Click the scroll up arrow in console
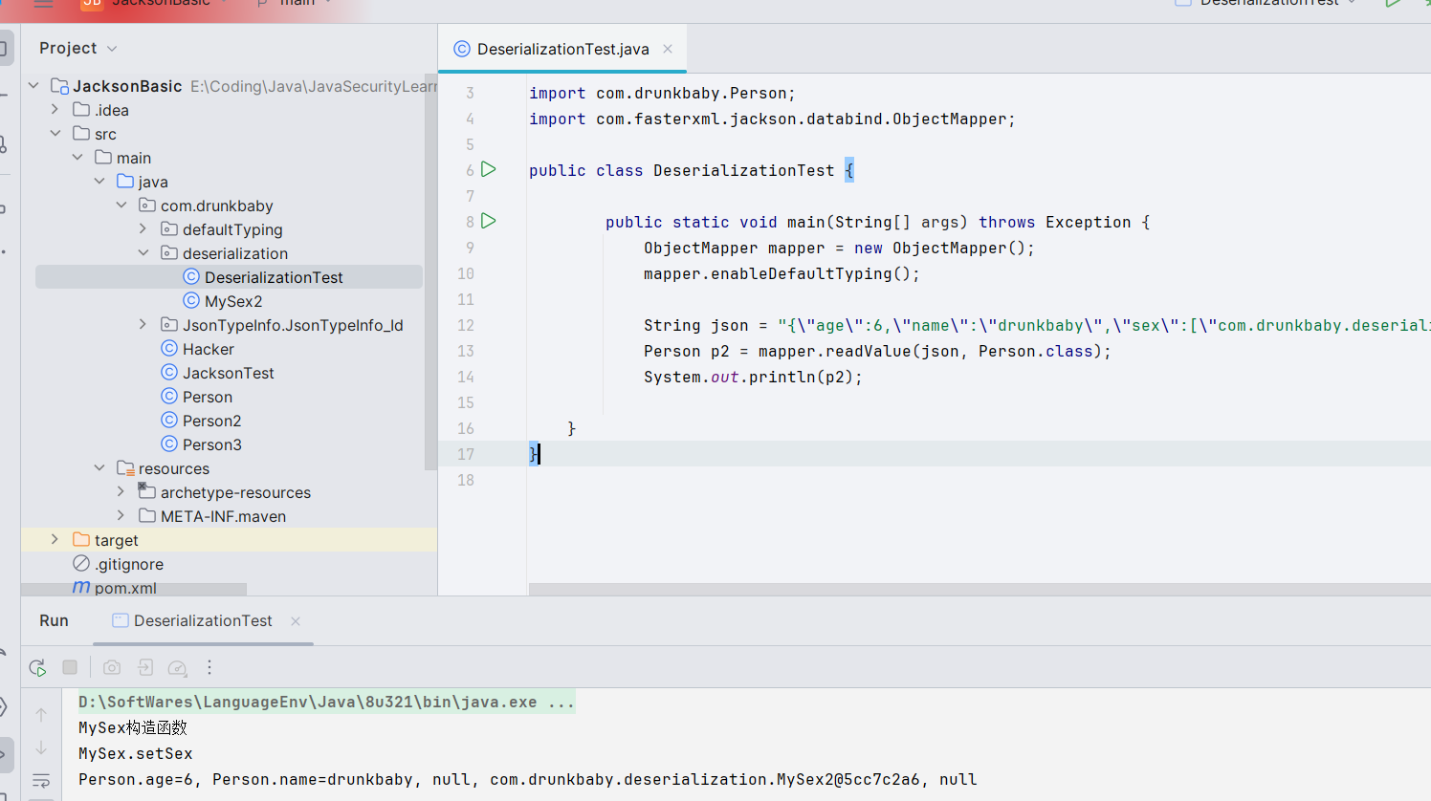The image size is (1431, 801). pos(41,714)
